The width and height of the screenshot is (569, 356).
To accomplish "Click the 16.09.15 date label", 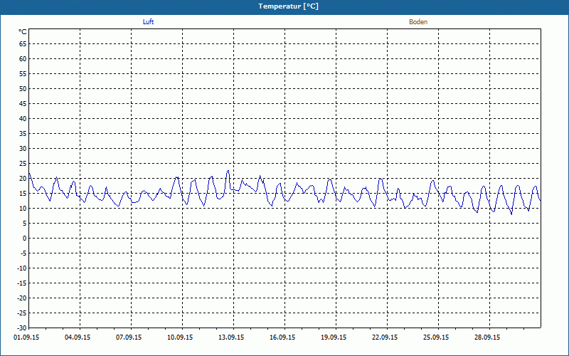I will (x=282, y=337).
